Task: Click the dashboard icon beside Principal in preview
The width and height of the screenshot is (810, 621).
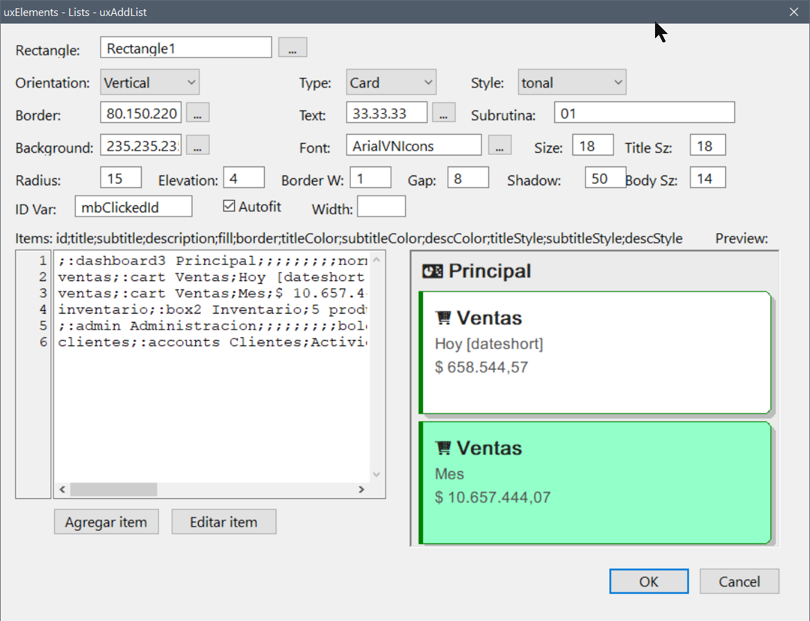Action: tap(432, 271)
